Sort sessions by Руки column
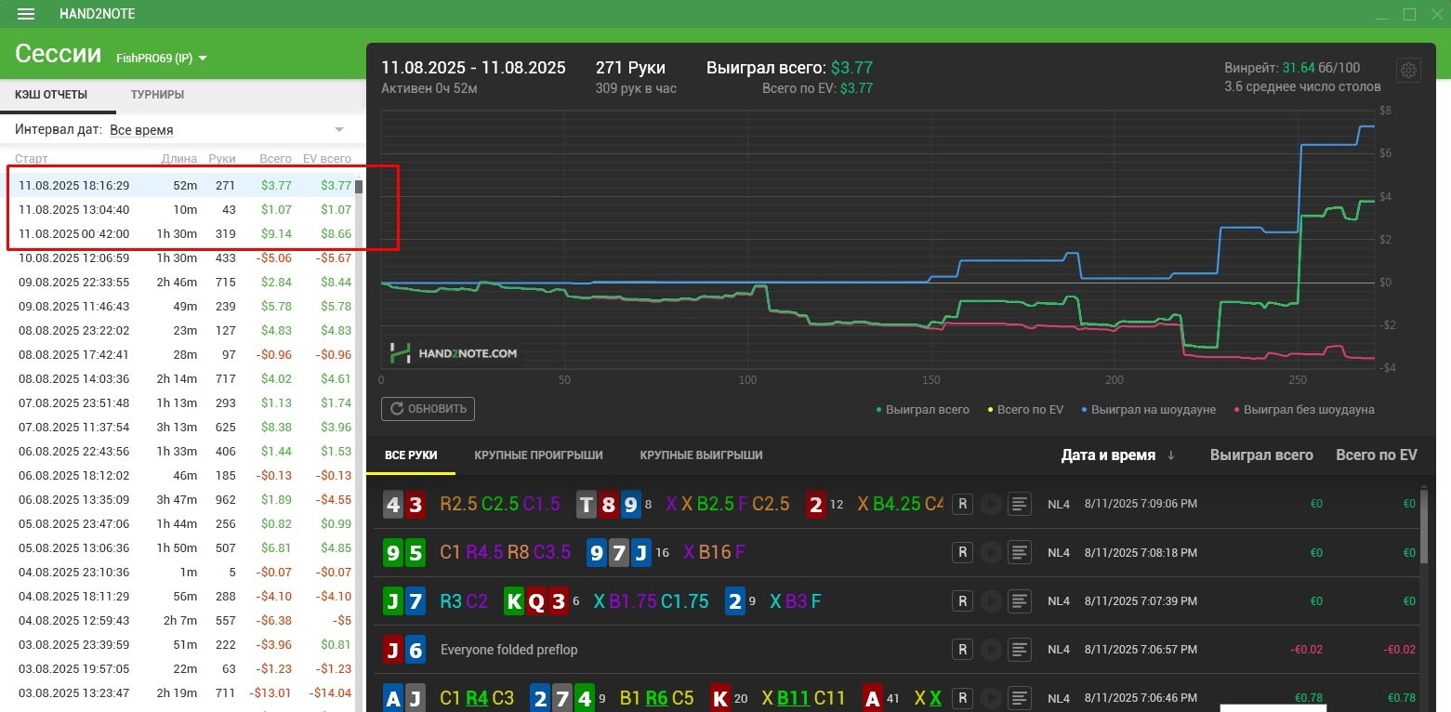 pos(222,159)
